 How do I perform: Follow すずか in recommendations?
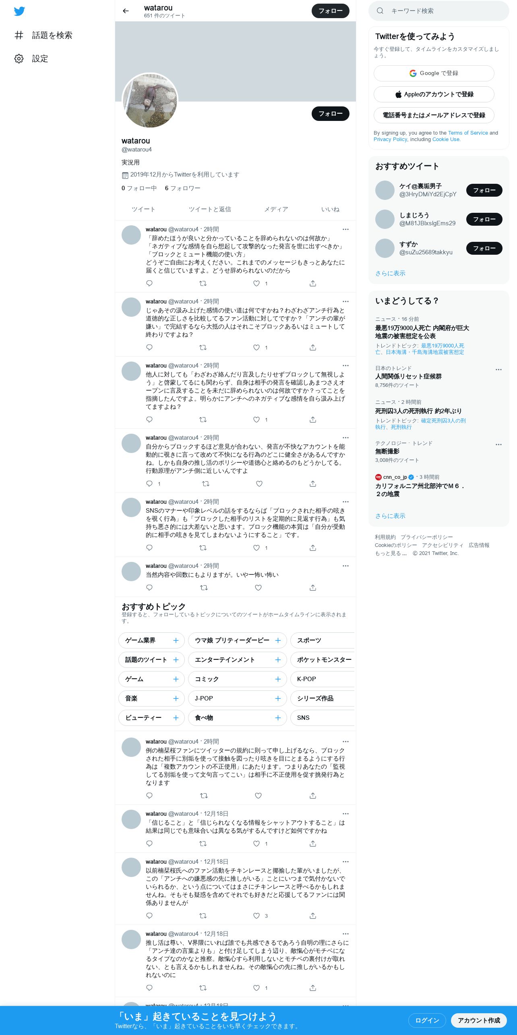[x=484, y=248]
